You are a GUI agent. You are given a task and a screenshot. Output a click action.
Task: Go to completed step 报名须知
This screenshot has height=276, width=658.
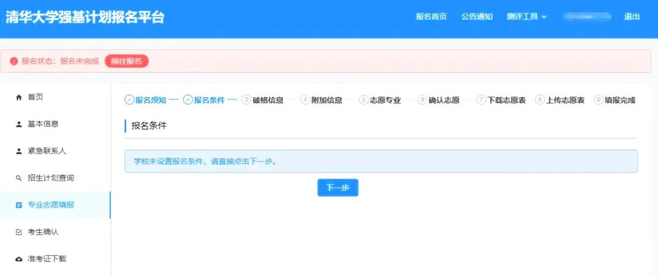tap(145, 100)
